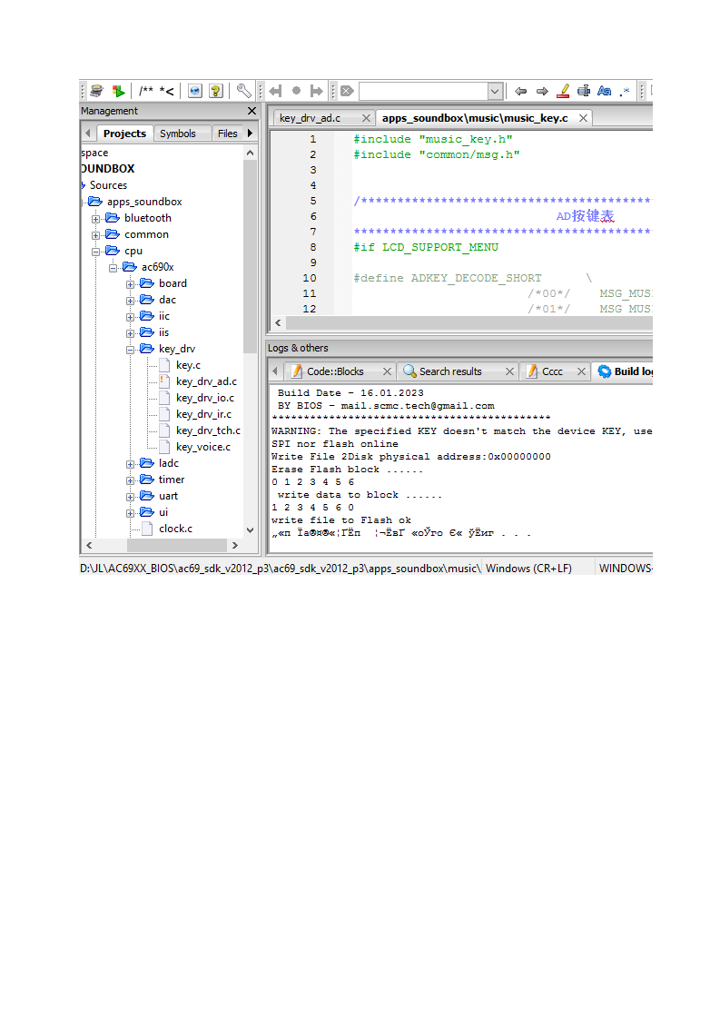
Task: Select the Sources tree node
Action: 109,185
